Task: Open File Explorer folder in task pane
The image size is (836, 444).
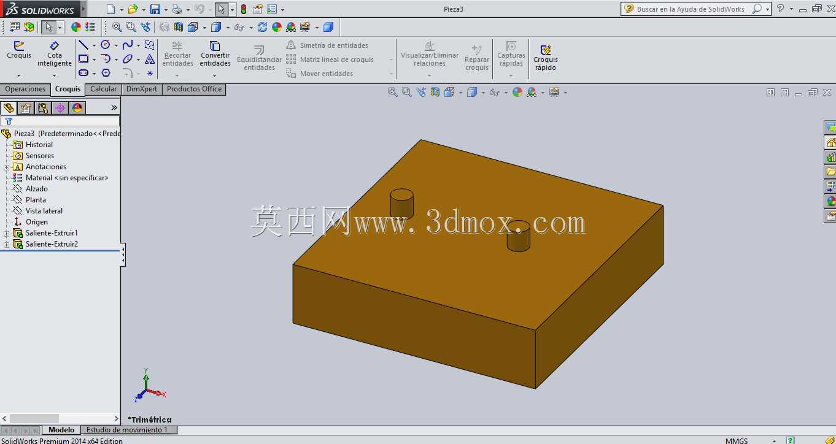Action: 830,172
